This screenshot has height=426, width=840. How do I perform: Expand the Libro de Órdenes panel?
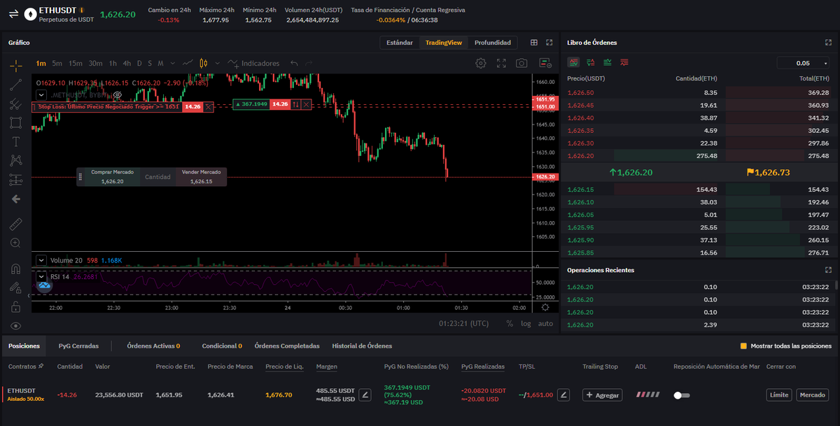(x=828, y=43)
